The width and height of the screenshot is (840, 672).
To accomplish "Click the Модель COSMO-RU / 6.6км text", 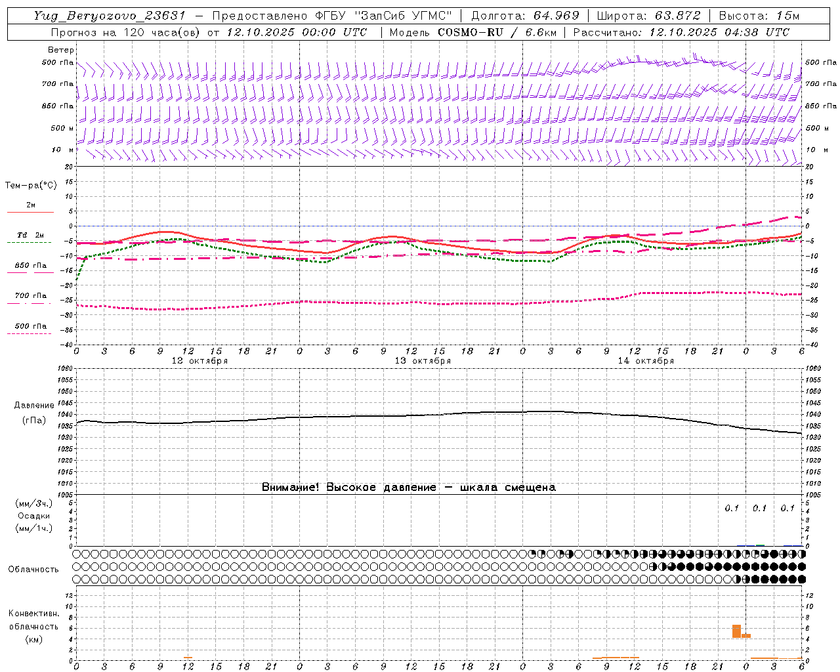I will 473,32.
